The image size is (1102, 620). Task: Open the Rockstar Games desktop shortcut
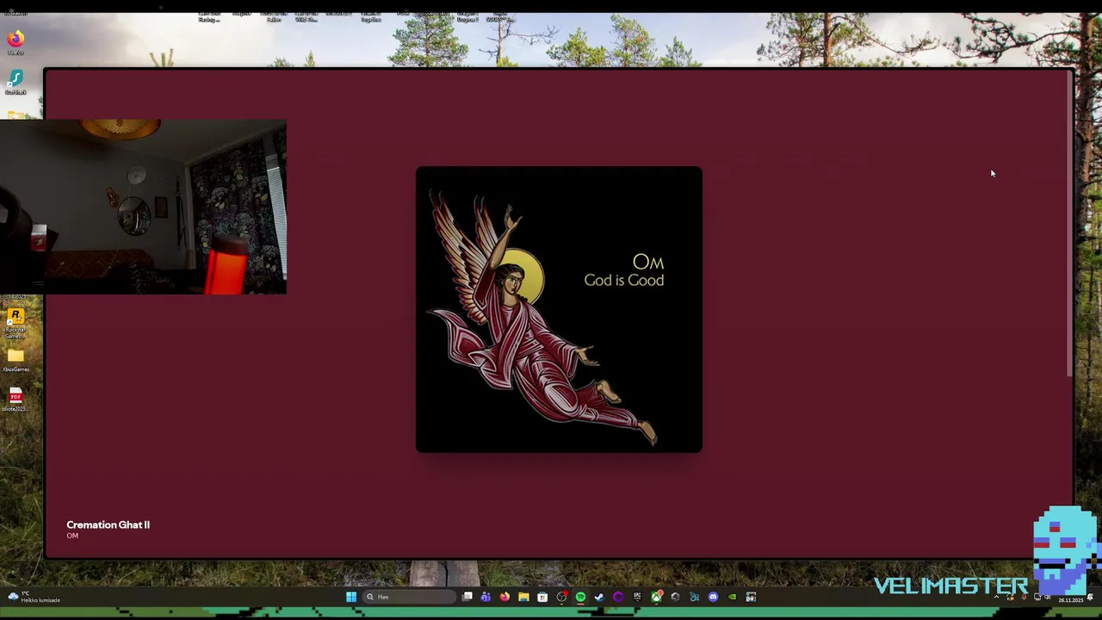coord(15,322)
